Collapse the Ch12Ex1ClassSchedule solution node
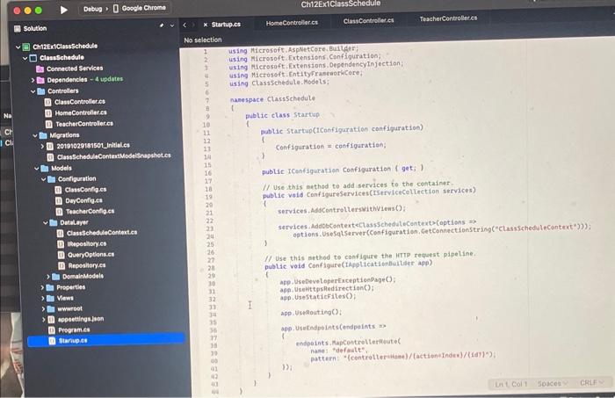The image size is (615, 398). tap(18, 47)
